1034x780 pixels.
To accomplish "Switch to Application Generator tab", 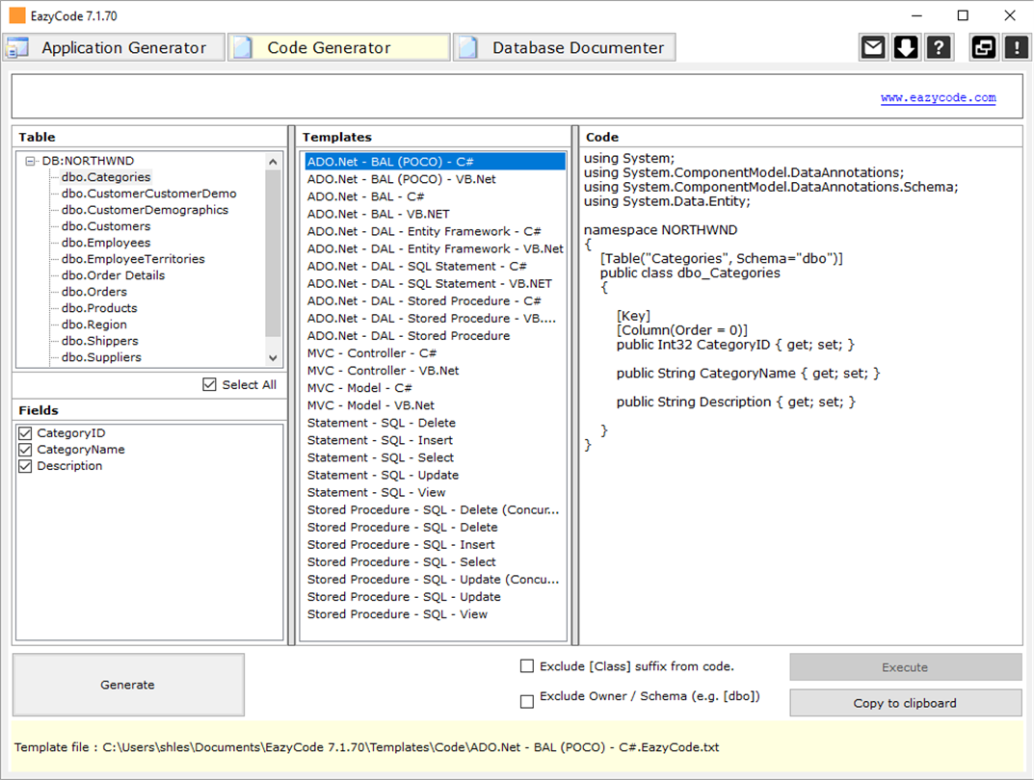I will [114, 47].
